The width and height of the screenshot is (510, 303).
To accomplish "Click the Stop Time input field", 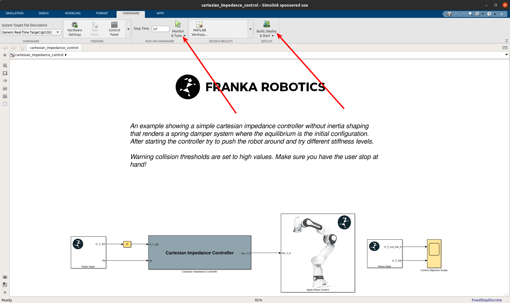I will (x=160, y=29).
